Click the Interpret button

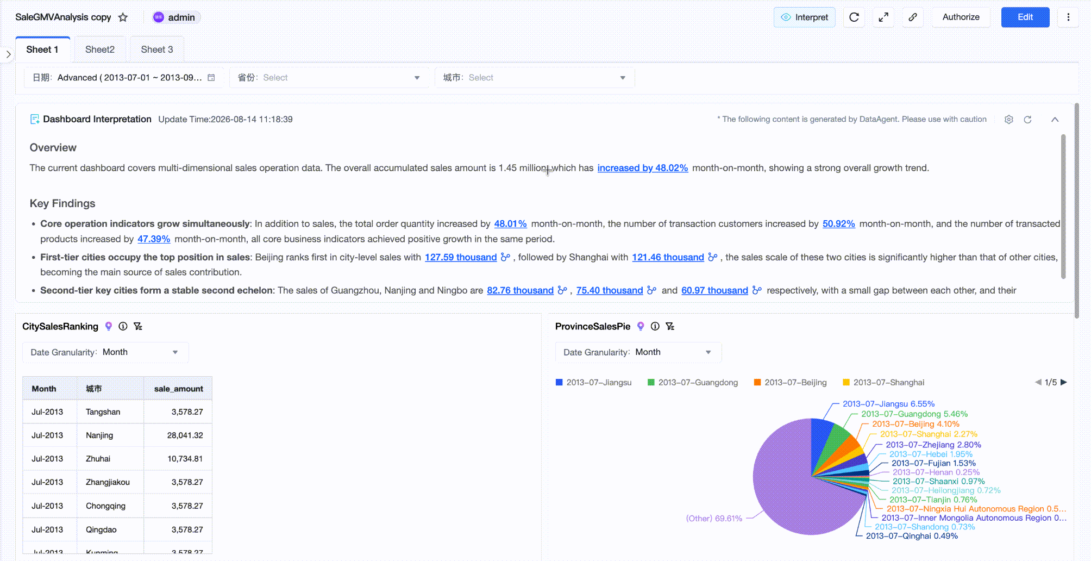tap(805, 17)
